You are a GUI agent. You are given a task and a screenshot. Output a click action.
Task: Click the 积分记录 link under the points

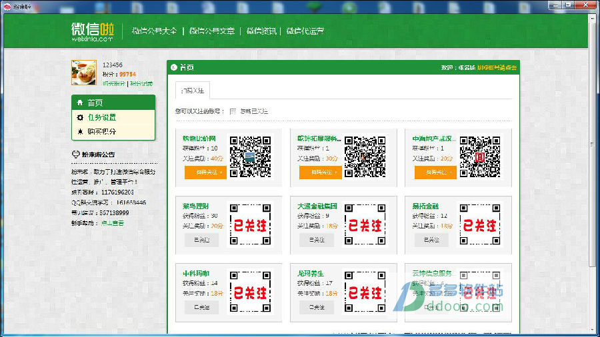141,83
